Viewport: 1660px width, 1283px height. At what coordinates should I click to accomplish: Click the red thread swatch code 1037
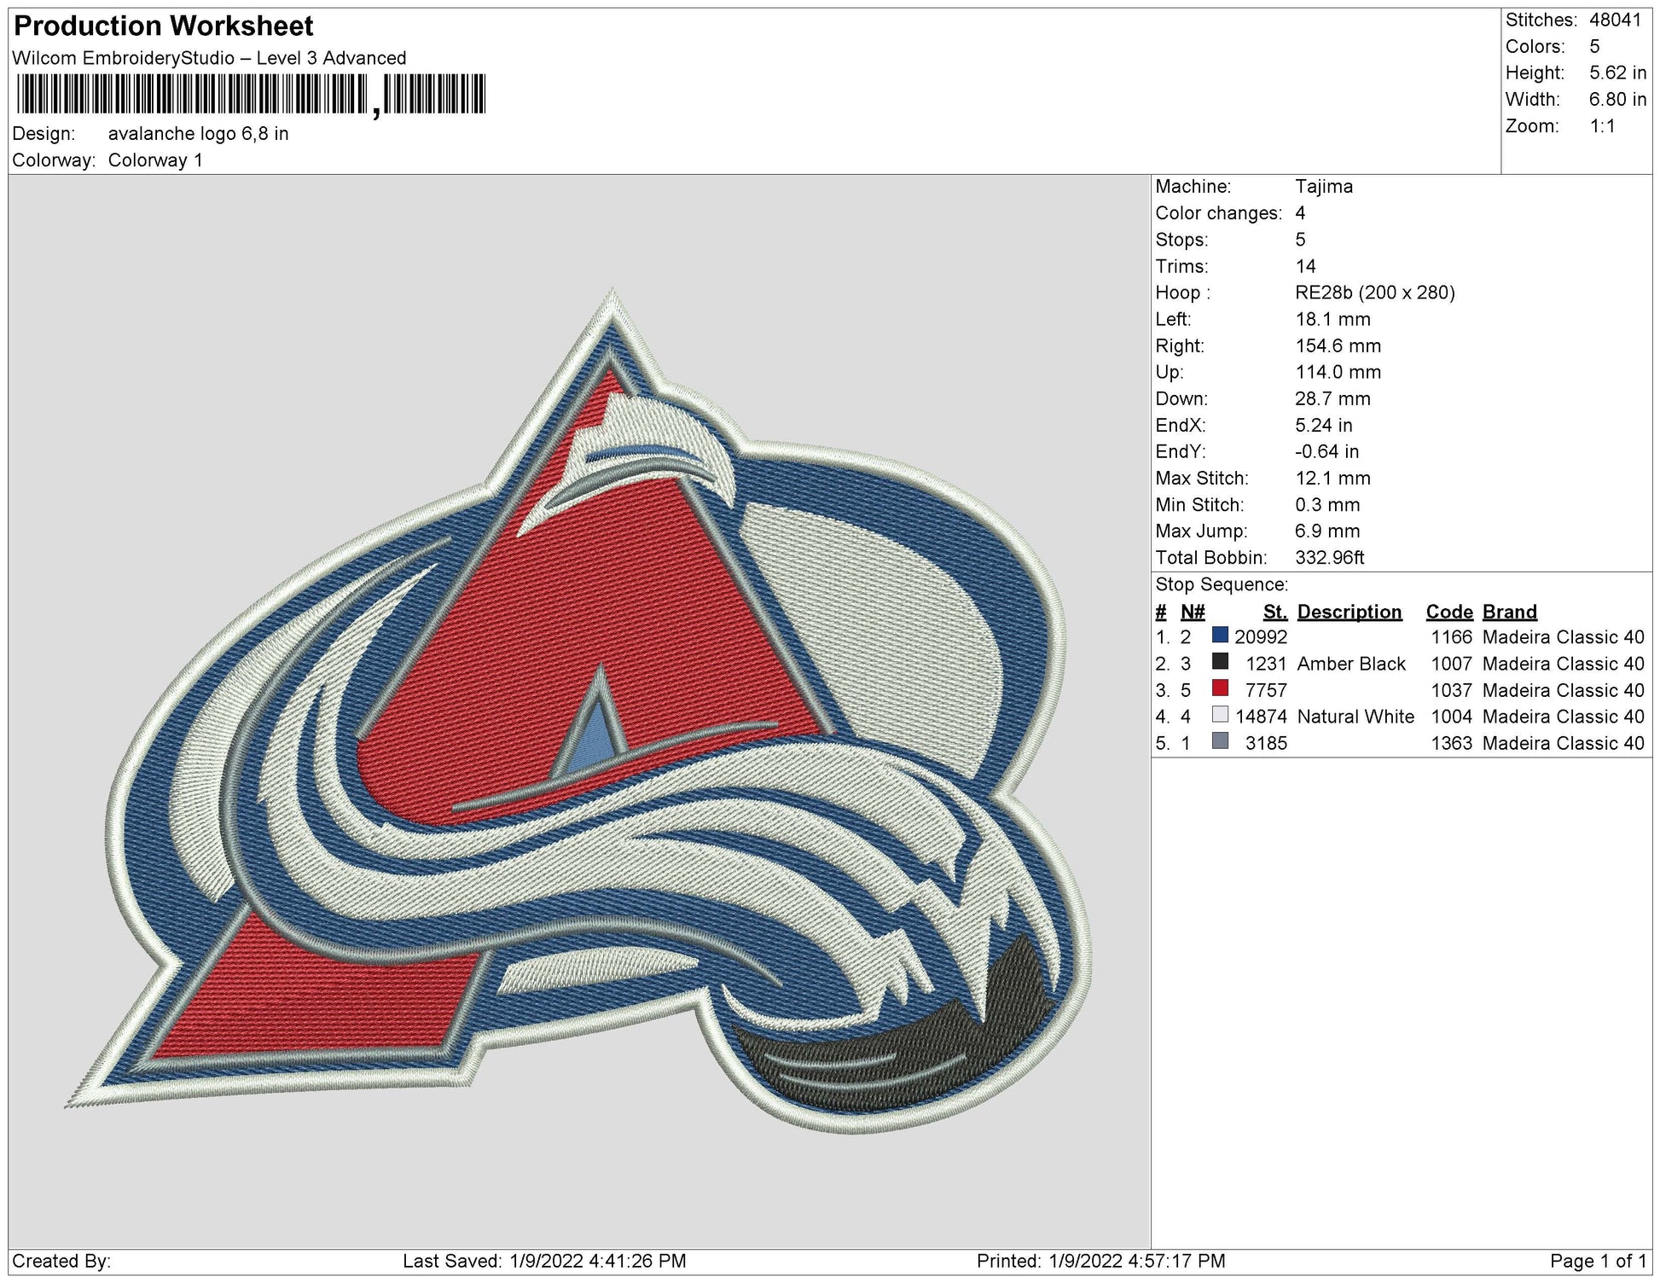pos(1220,688)
